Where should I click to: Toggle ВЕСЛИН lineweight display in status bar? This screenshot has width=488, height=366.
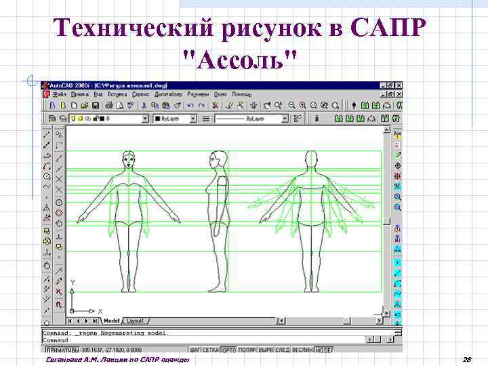[302, 350]
